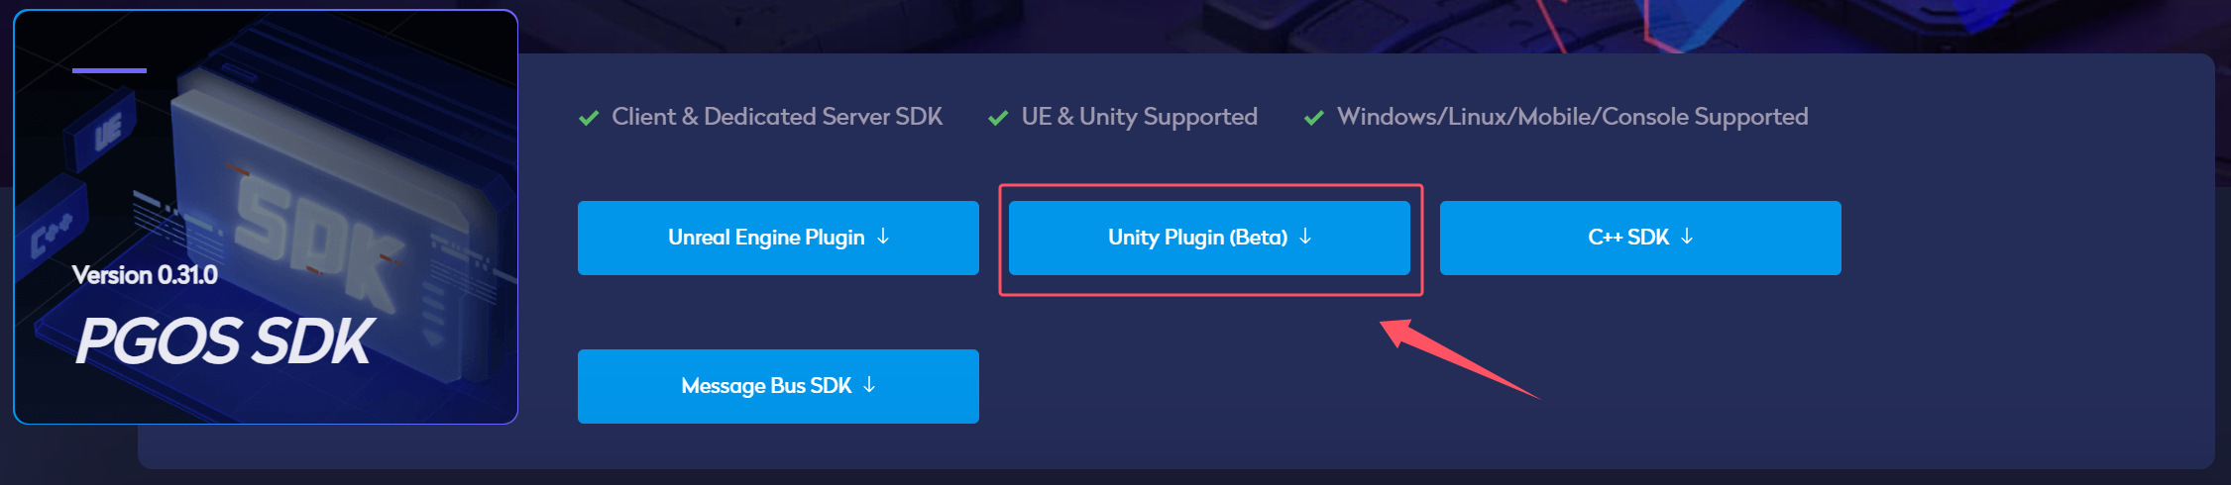Download the Unity Plugin (Beta)
2231x485 pixels.
[x=1209, y=238]
